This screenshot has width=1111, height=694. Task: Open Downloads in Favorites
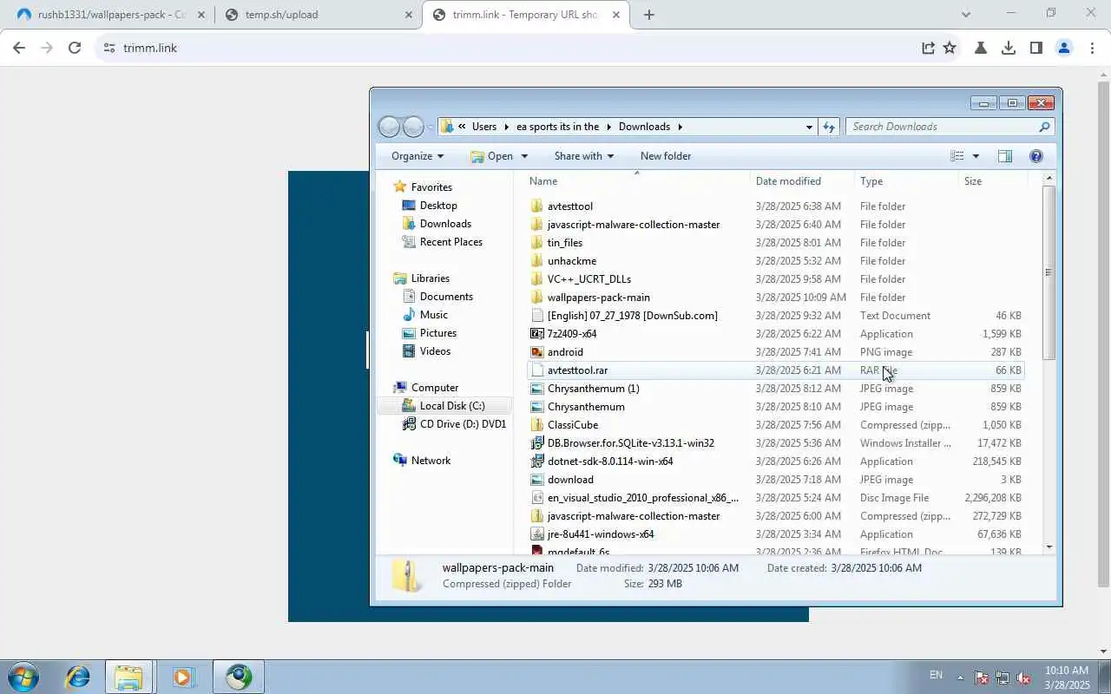click(x=445, y=224)
